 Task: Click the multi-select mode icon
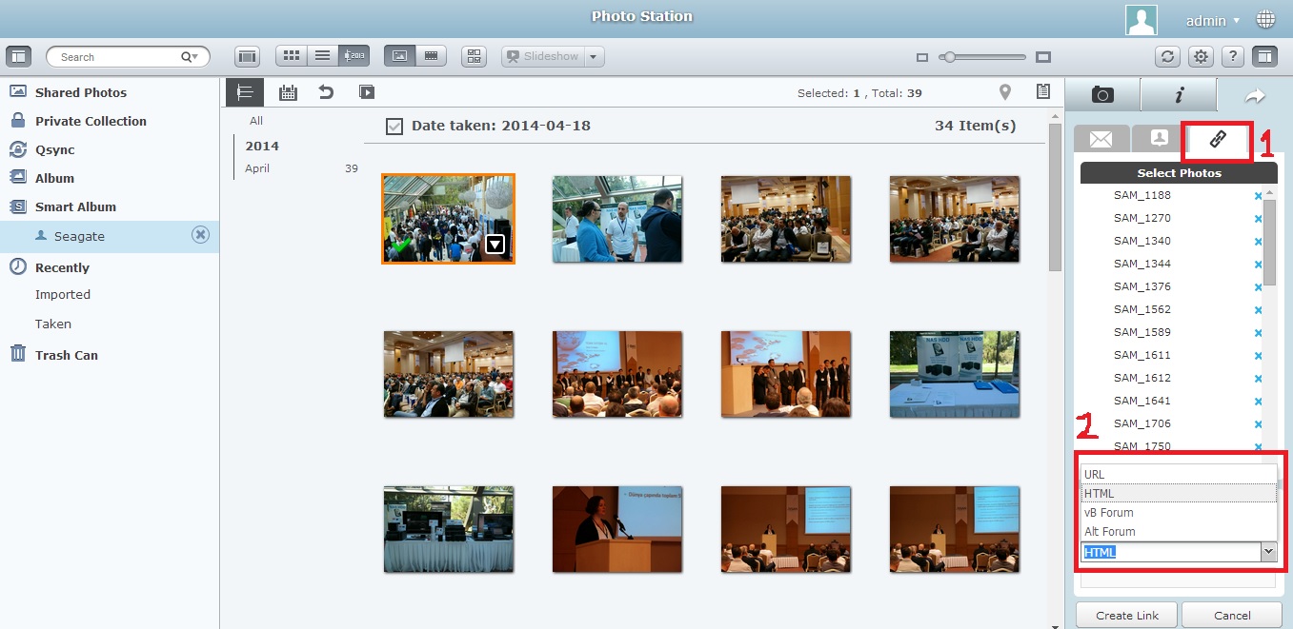pos(474,56)
